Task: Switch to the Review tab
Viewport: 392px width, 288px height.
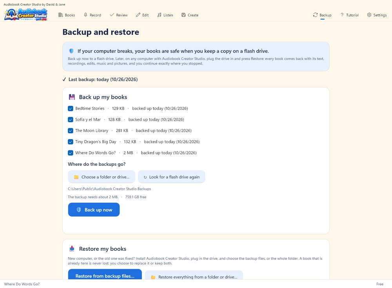Action: coord(118,15)
